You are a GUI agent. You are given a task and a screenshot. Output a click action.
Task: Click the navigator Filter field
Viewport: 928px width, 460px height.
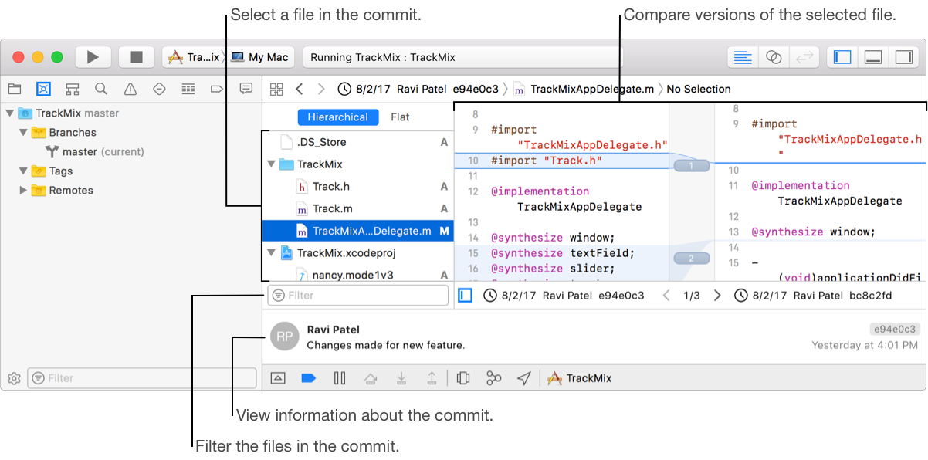point(142,378)
